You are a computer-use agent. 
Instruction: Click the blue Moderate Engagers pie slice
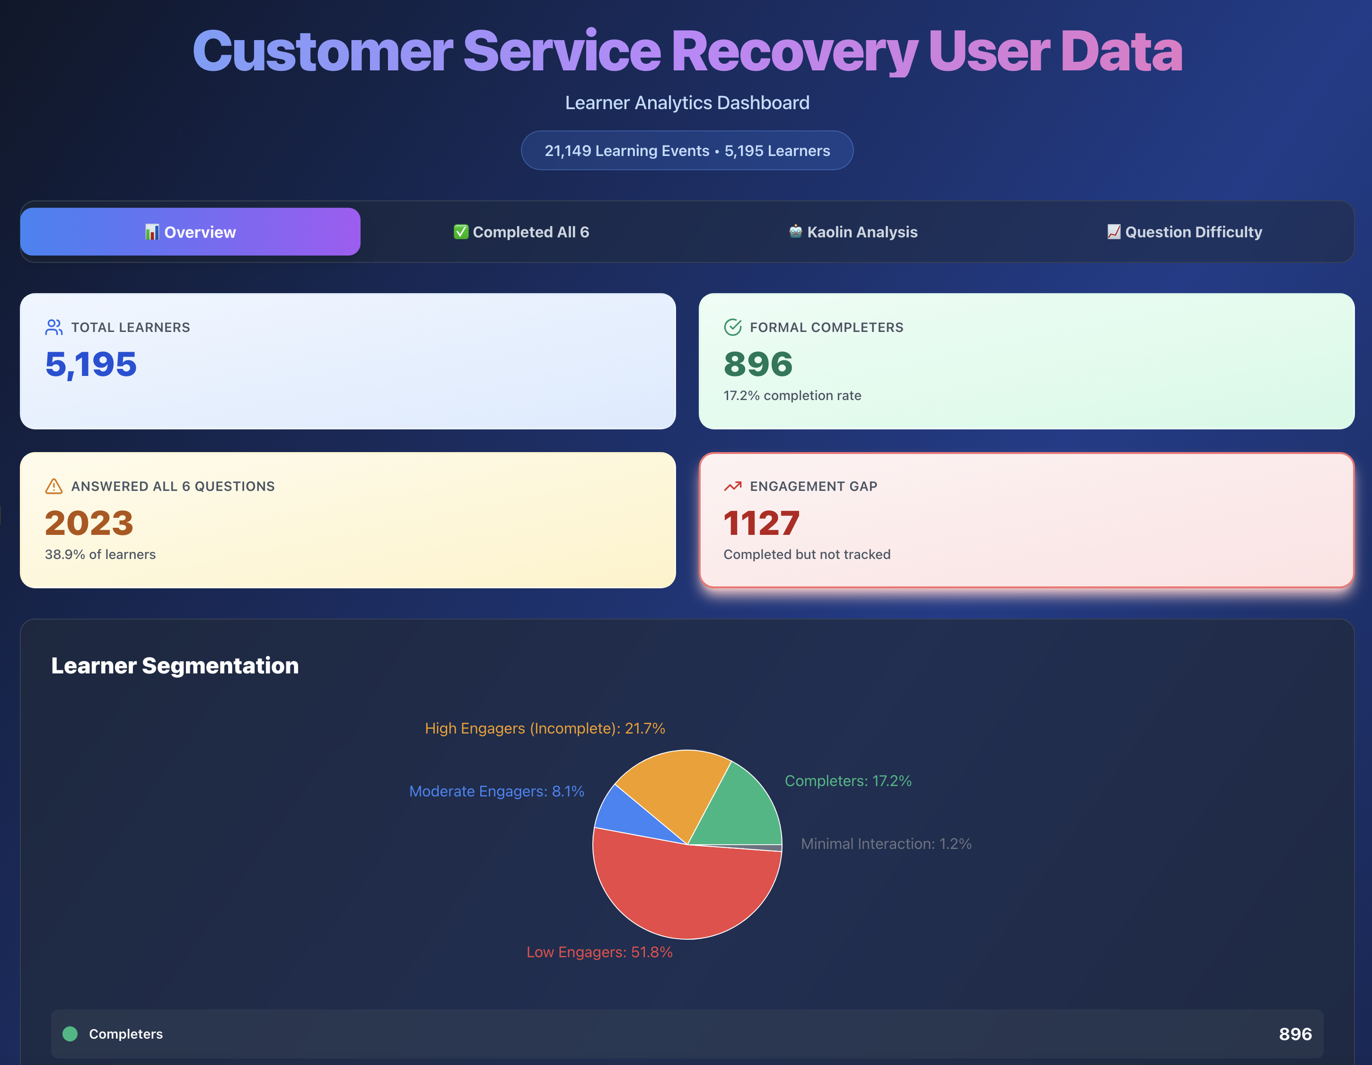(x=622, y=816)
